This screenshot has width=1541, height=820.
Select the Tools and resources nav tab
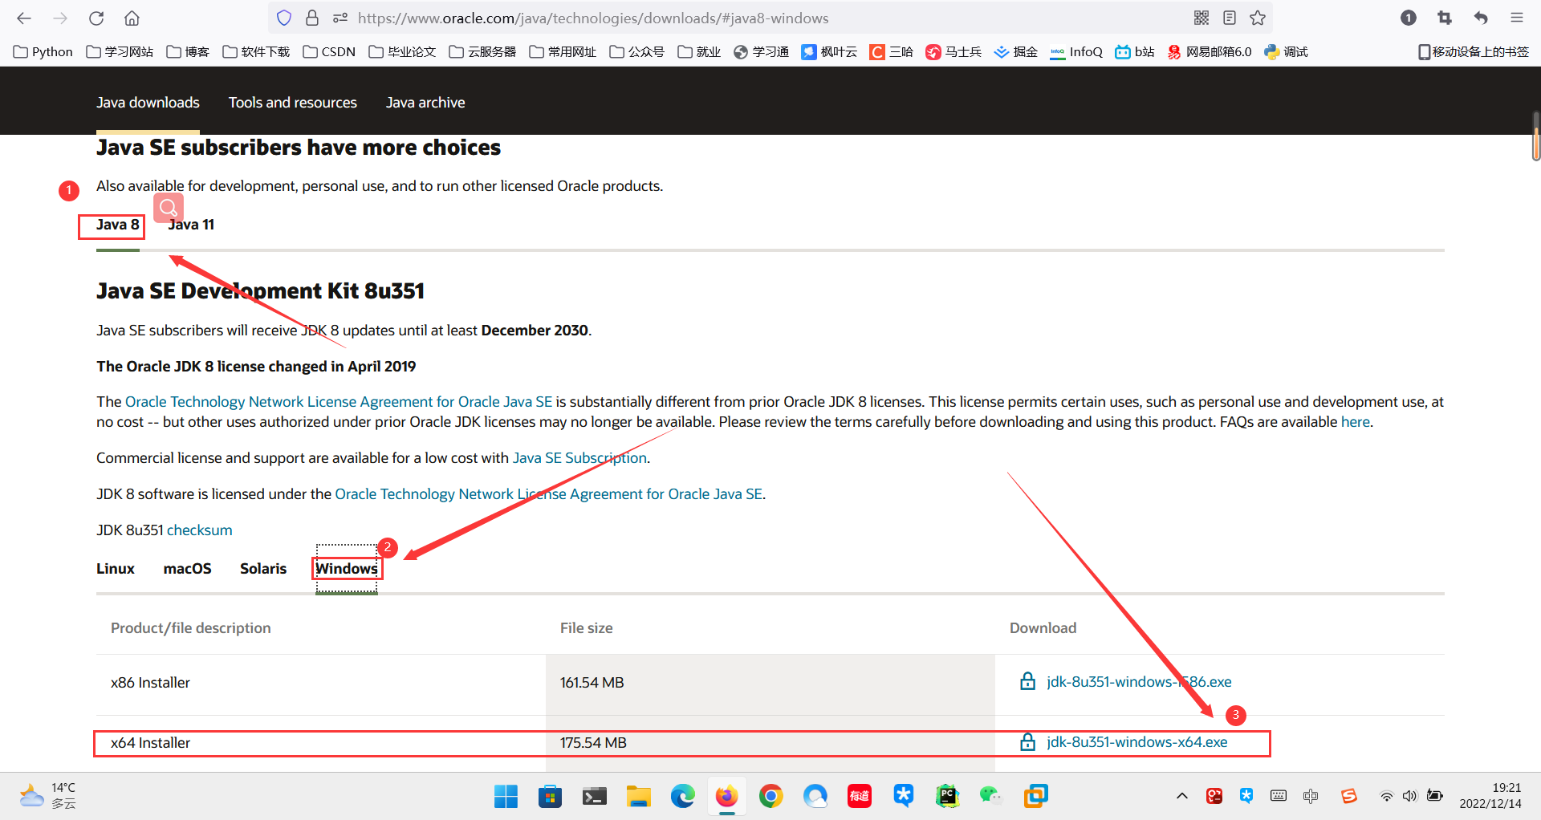292,103
